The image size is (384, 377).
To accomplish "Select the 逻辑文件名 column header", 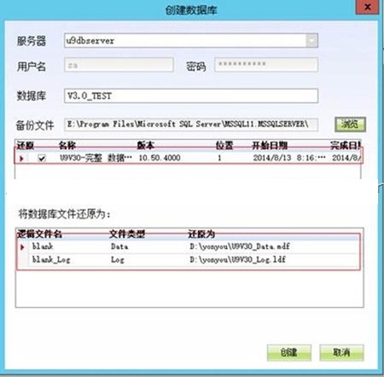I will click(39, 234).
